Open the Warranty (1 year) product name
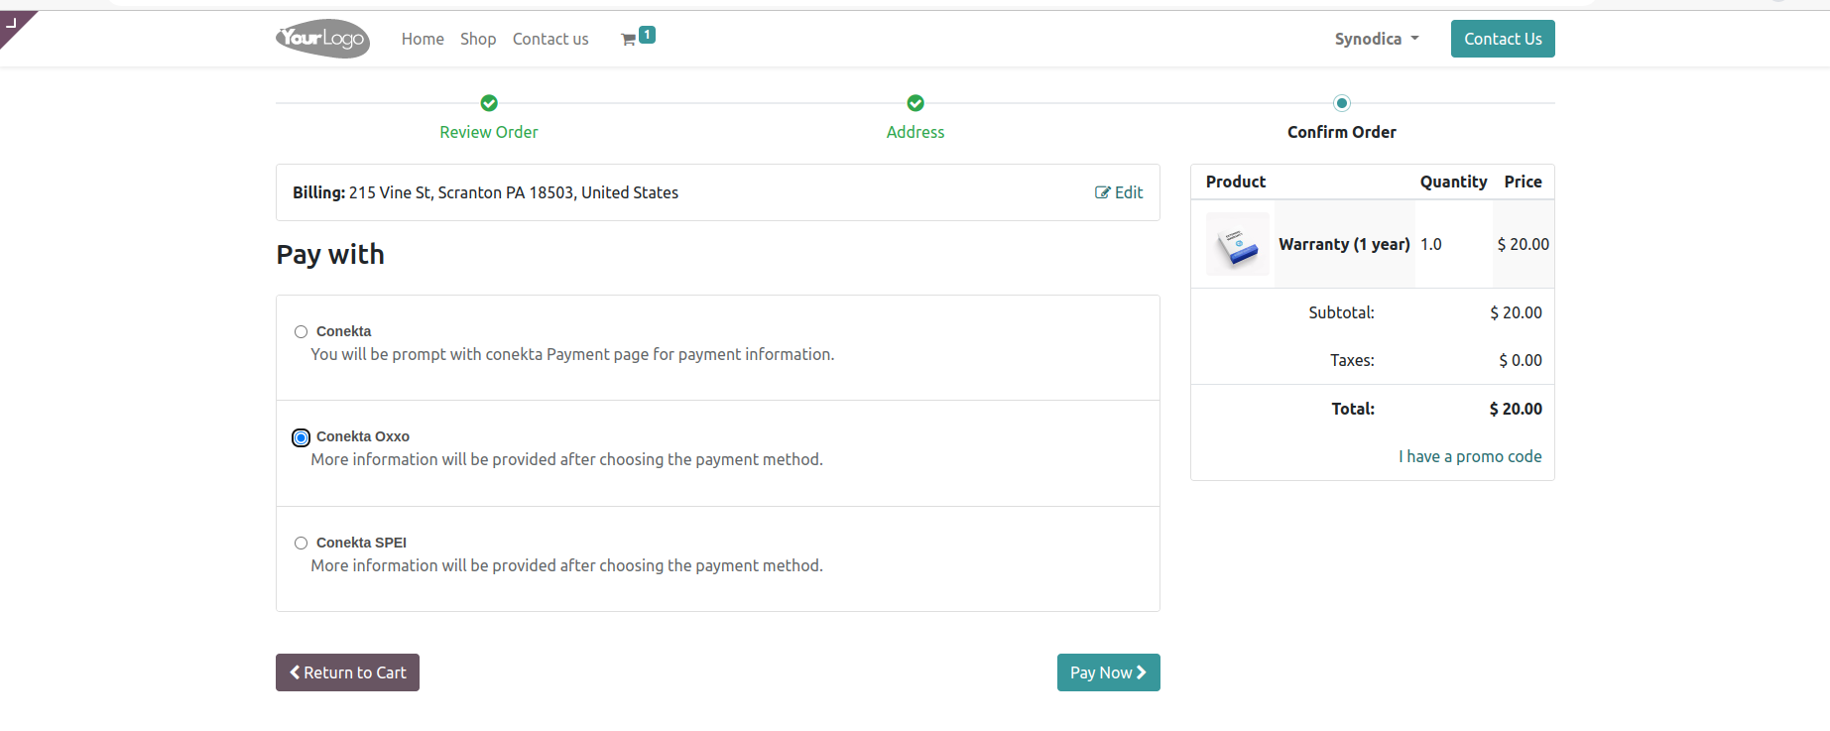This screenshot has width=1830, height=731. (x=1344, y=244)
